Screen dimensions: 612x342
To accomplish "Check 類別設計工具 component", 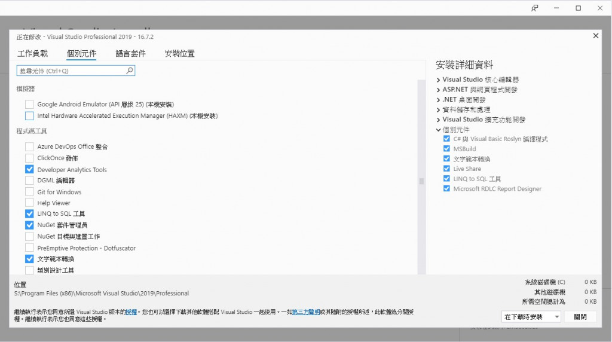I will [29, 270].
